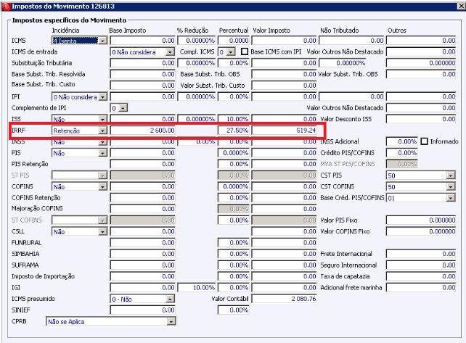This screenshot has width=466, height=343.
Task: Click ICMS Valor Outros Não Destacado field
Action: click(421, 52)
